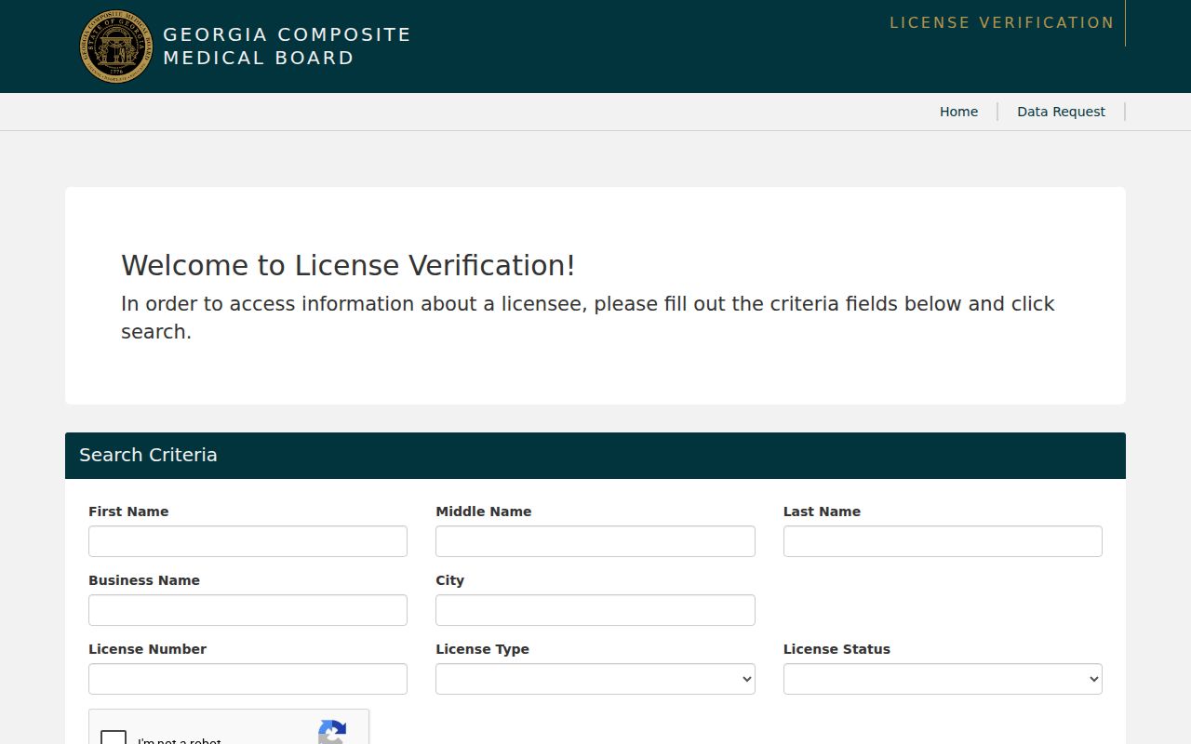Viewport: 1191px width, 744px height.
Task: Focus the First Name input field
Action: pos(248,541)
